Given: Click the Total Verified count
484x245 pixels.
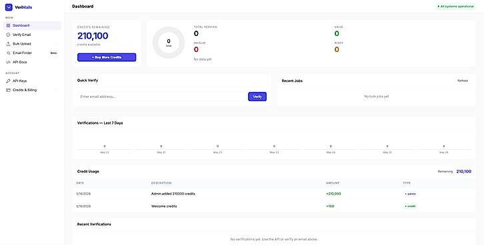Looking at the screenshot, I should pos(196,33).
